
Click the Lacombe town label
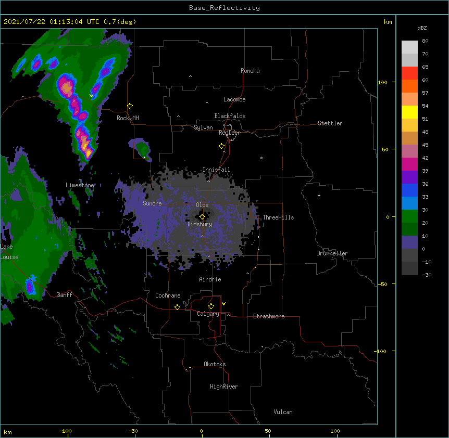[x=234, y=99]
